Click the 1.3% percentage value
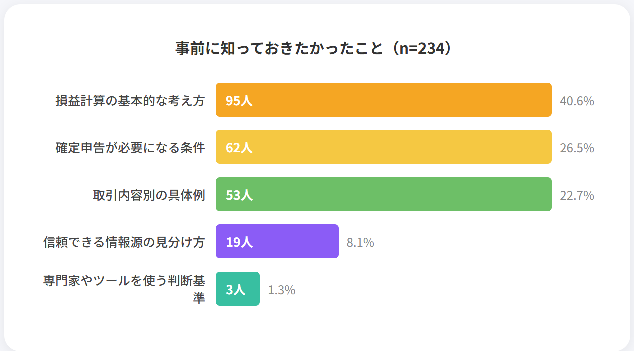The height and width of the screenshot is (351, 634). [281, 290]
